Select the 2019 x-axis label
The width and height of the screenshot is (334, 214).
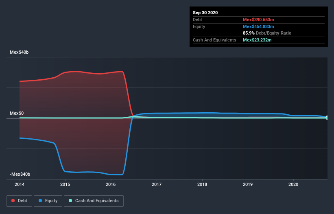(x=248, y=184)
